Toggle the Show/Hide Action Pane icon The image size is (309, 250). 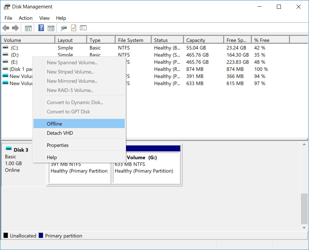coord(51,28)
